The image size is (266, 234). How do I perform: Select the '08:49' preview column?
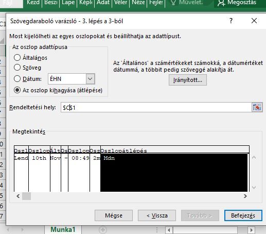(79, 169)
